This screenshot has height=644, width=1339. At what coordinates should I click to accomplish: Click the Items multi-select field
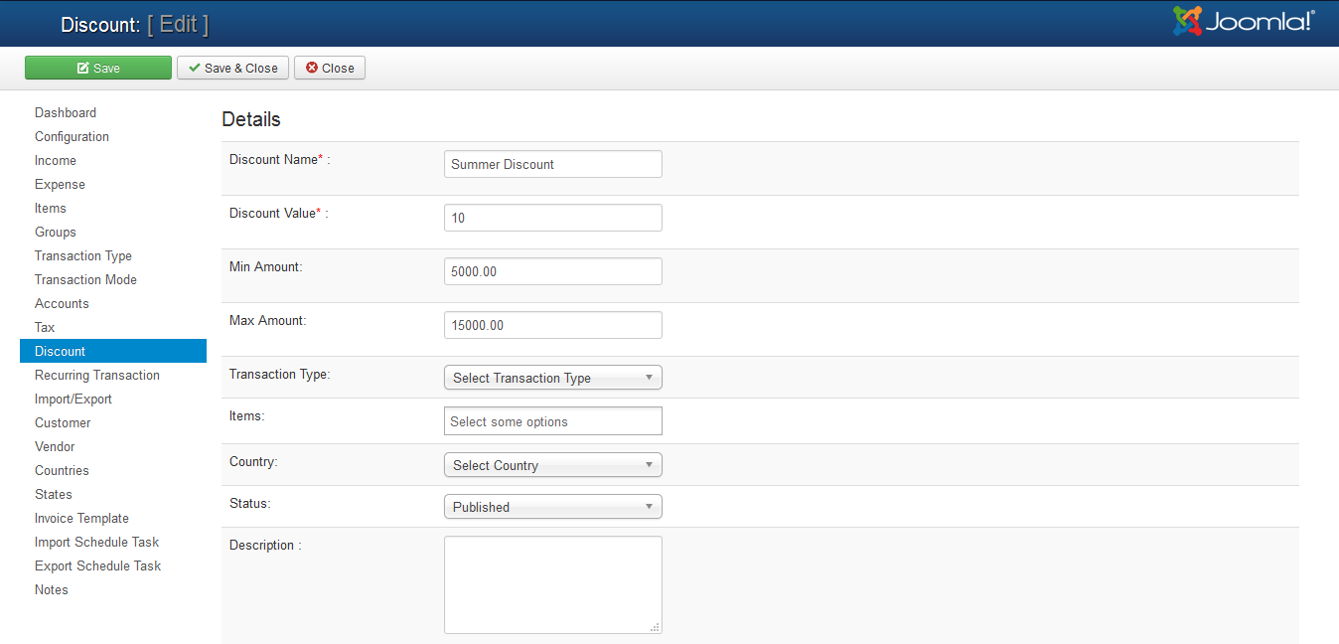pyautogui.click(x=552, y=421)
